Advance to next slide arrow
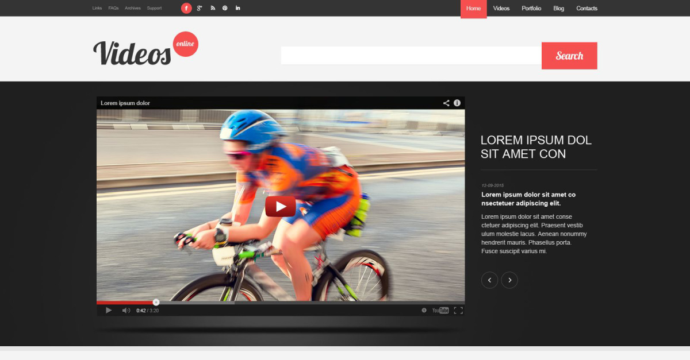The image size is (690, 360). 509,280
